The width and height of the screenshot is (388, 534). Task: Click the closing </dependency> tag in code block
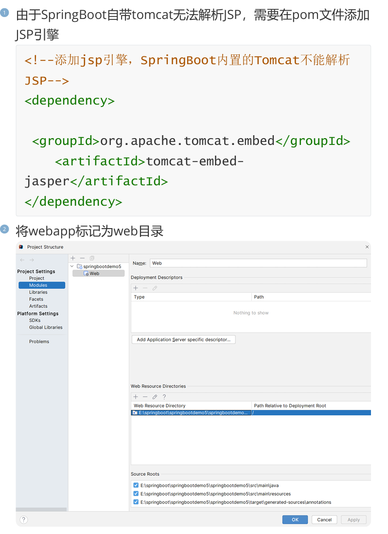[x=73, y=202]
